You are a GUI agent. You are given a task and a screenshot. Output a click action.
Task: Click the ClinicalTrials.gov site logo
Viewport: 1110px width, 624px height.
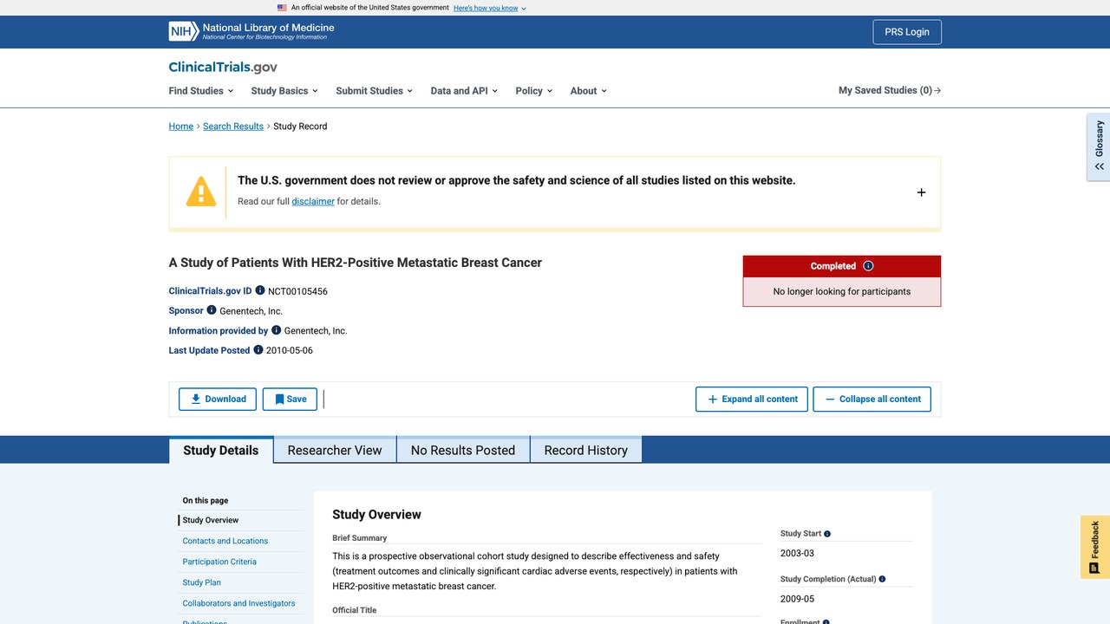click(x=223, y=67)
